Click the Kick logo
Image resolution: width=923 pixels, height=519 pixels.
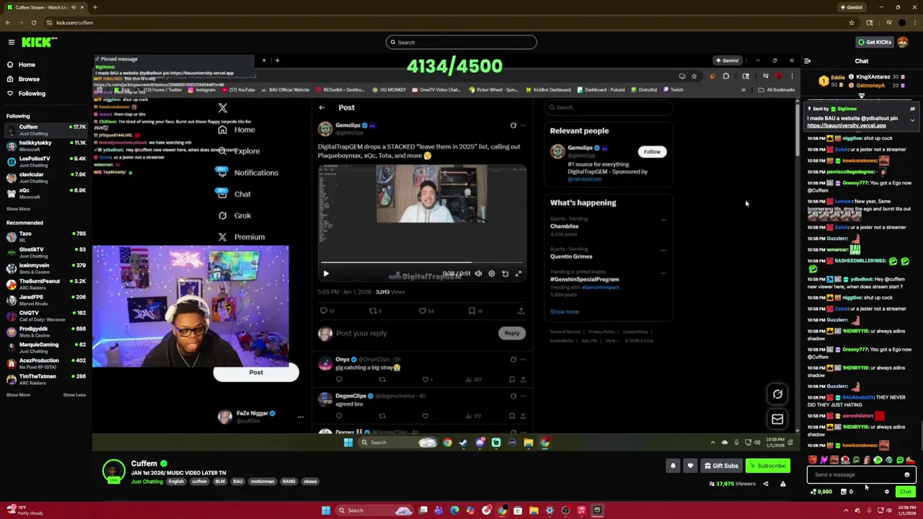click(36, 43)
